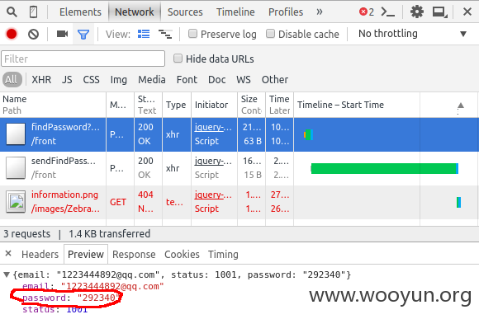Viewport: 479px width, 319px height.
Task: Open the console drawer prompt icon
Action: tap(388, 12)
